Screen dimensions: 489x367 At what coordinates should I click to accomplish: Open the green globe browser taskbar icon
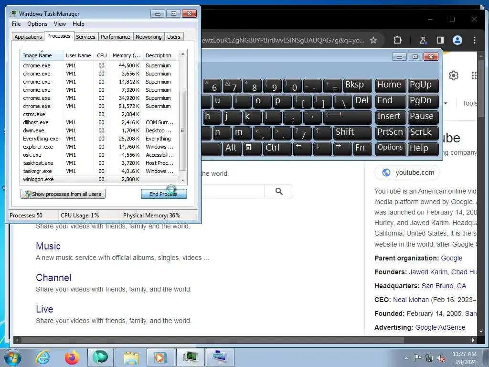(x=100, y=357)
